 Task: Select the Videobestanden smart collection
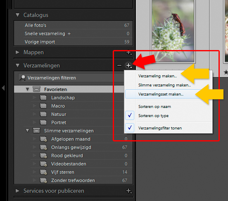coord(69,164)
